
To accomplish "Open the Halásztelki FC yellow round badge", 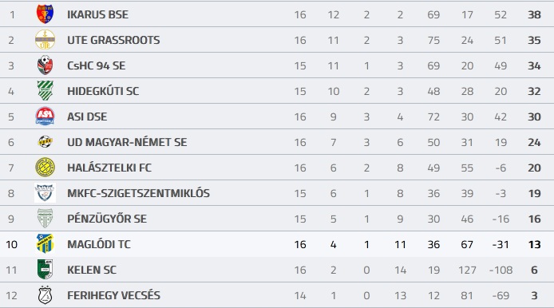I will [x=45, y=167].
